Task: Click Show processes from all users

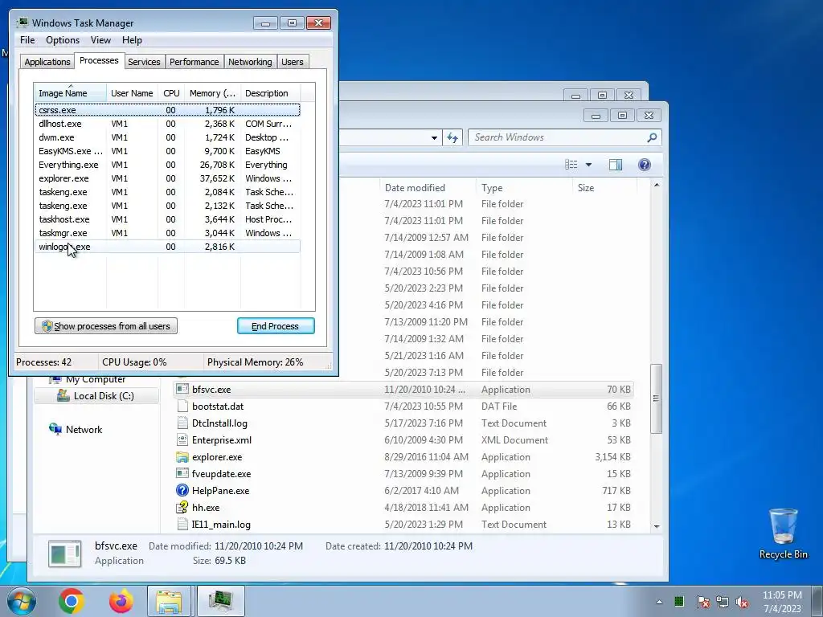Action: 106,326
